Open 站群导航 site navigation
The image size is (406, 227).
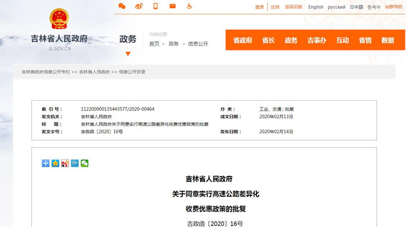tap(394, 7)
